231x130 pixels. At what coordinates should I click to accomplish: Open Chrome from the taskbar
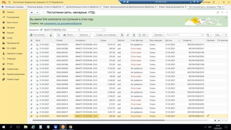[x=70, y=127]
